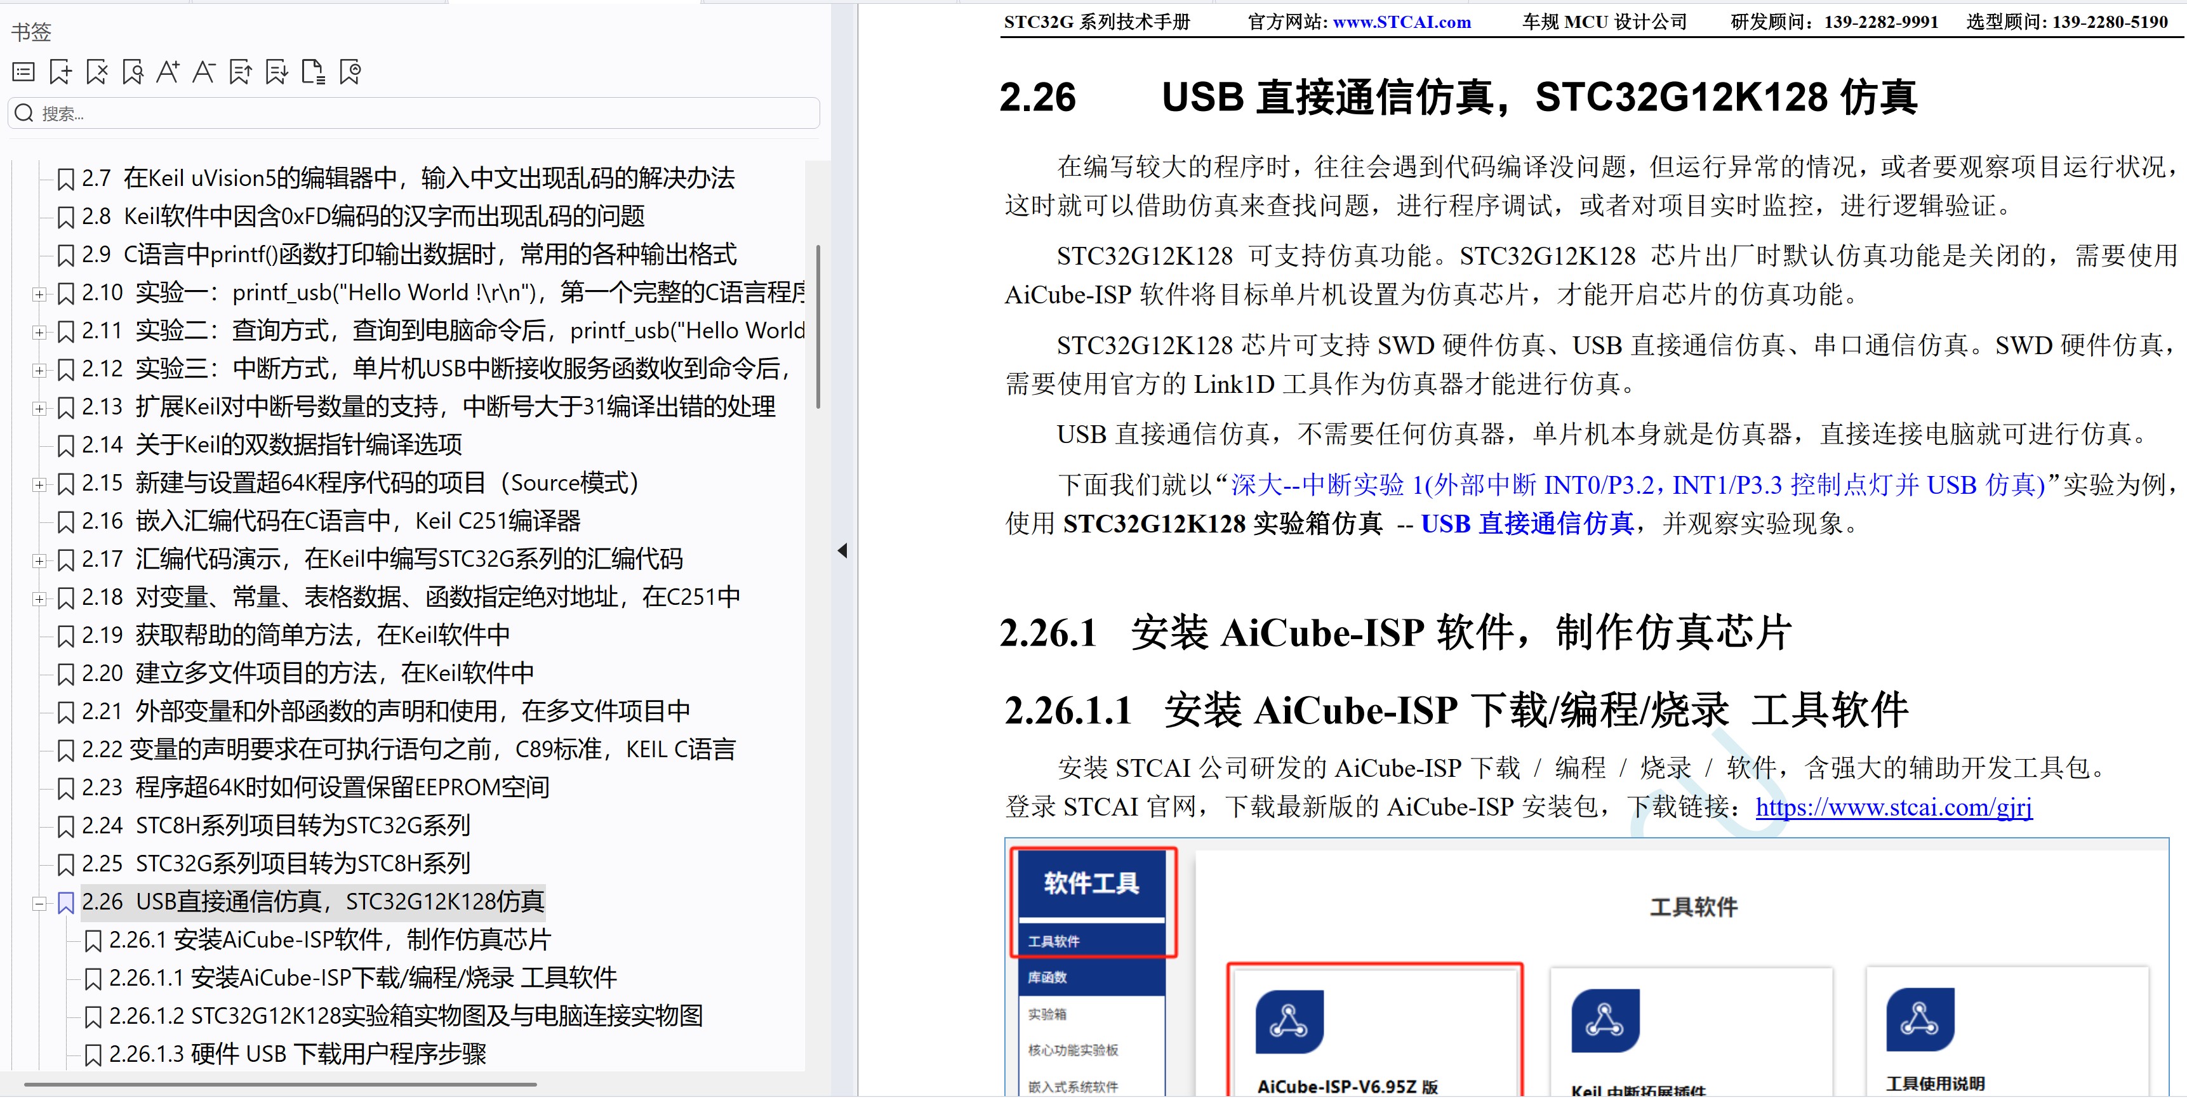Open the www.STCAI.com link in header
2187x1098 pixels.
1402,22
